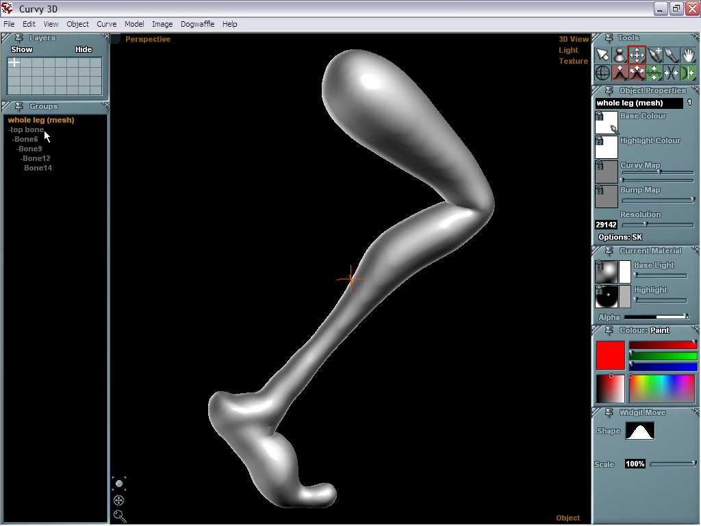
Task: Collapse the Bone9 tree node
Action: 18,149
